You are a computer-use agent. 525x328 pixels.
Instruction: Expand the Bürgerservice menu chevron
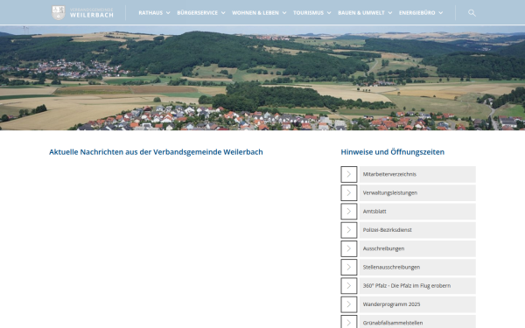(x=223, y=13)
